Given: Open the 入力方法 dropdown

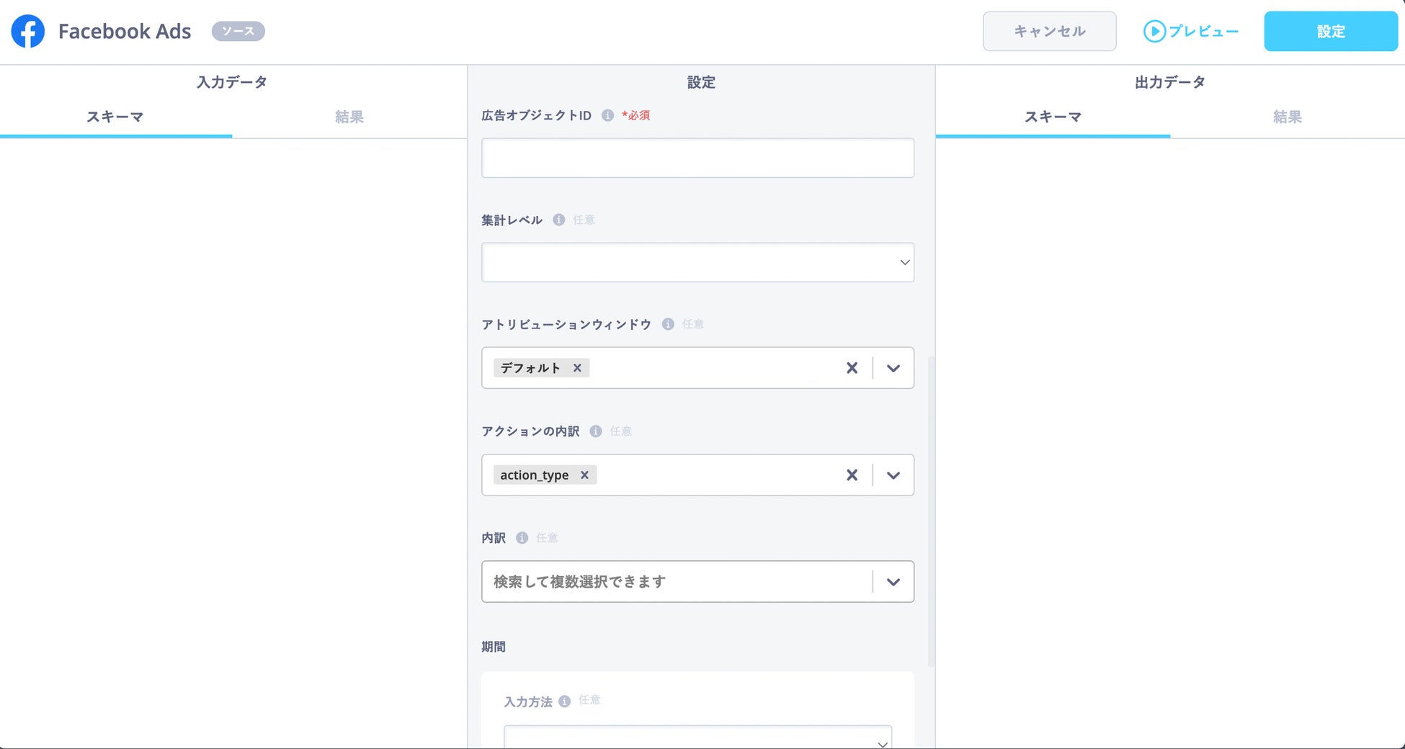Looking at the screenshot, I should point(697,737).
